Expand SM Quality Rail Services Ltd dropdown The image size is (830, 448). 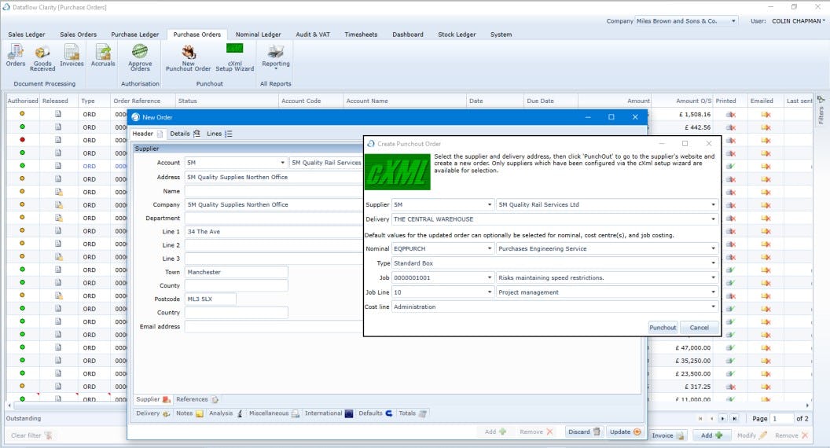713,204
